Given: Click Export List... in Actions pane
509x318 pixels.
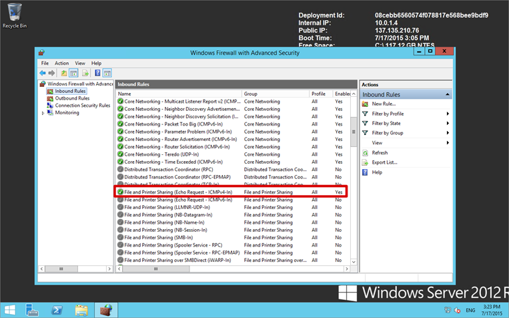Looking at the screenshot, I should click(x=384, y=162).
